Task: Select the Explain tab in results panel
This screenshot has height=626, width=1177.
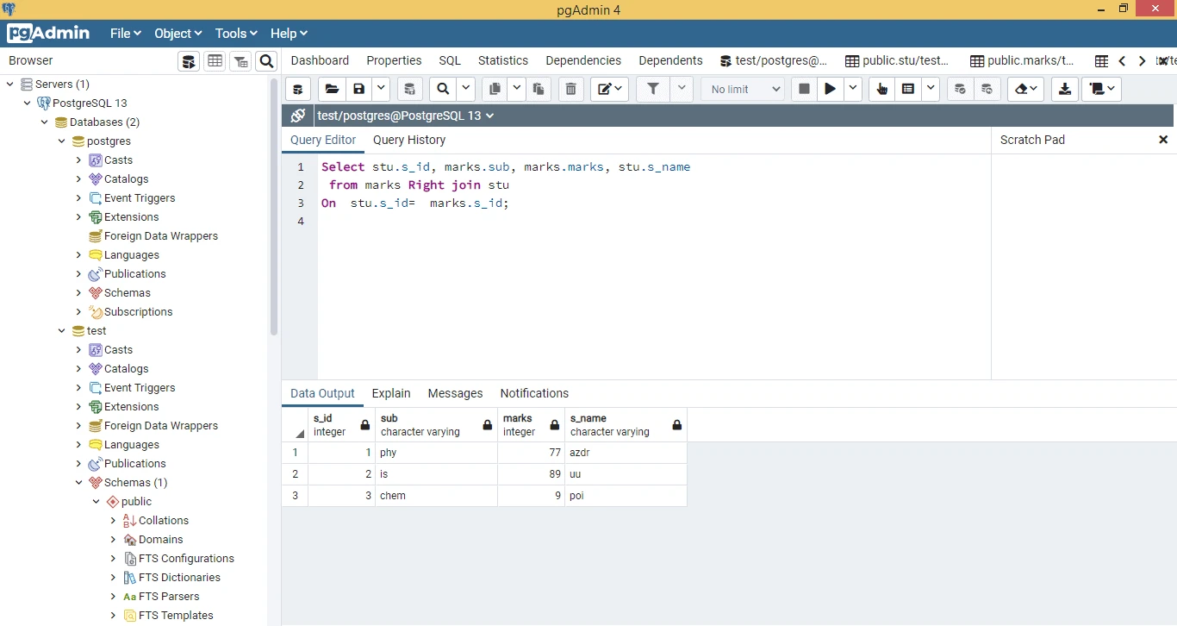Action: [x=390, y=393]
